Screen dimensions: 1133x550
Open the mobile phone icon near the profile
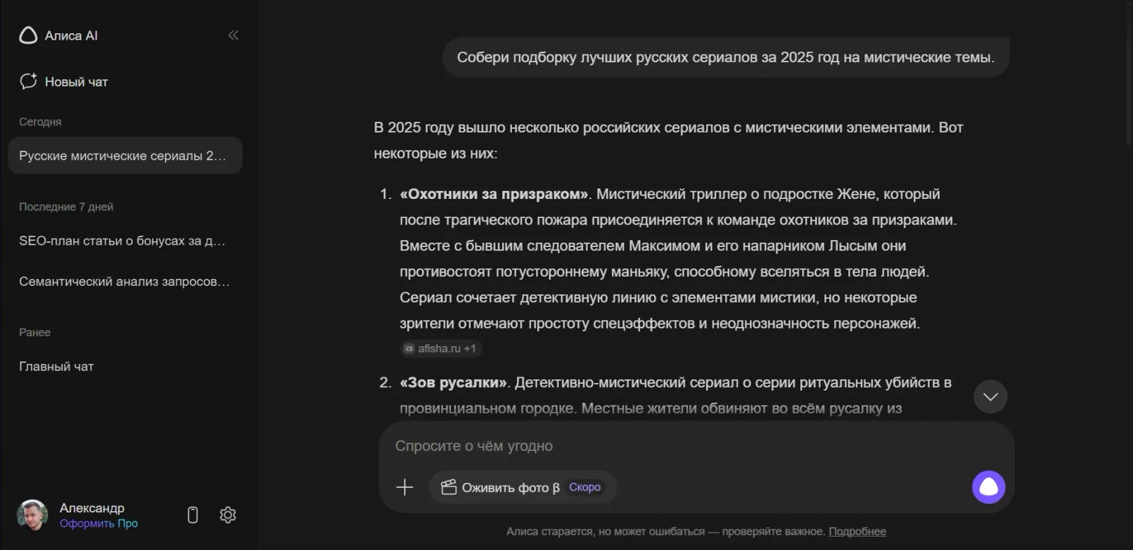(x=192, y=515)
